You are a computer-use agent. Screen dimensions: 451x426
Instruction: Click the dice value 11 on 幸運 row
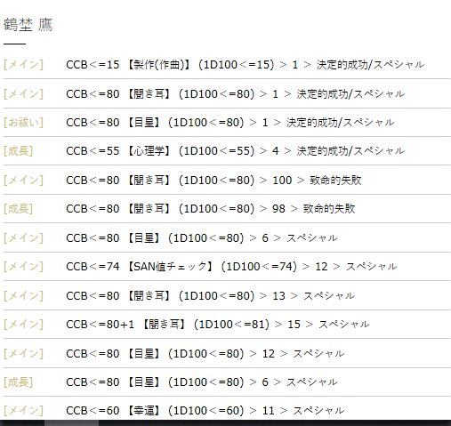click(x=269, y=411)
